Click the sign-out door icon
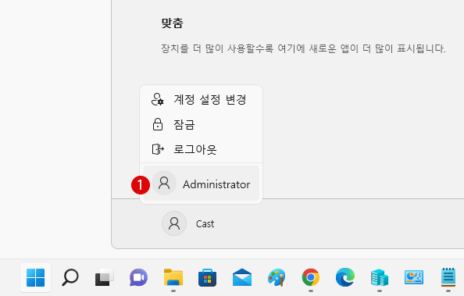Viewport: 464px width, 296px height. point(158,149)
